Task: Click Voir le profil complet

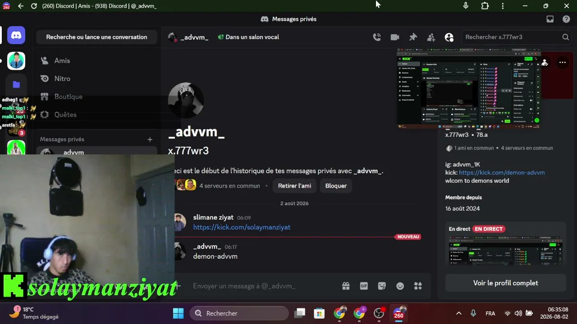Action: click(x=506, y=283)
